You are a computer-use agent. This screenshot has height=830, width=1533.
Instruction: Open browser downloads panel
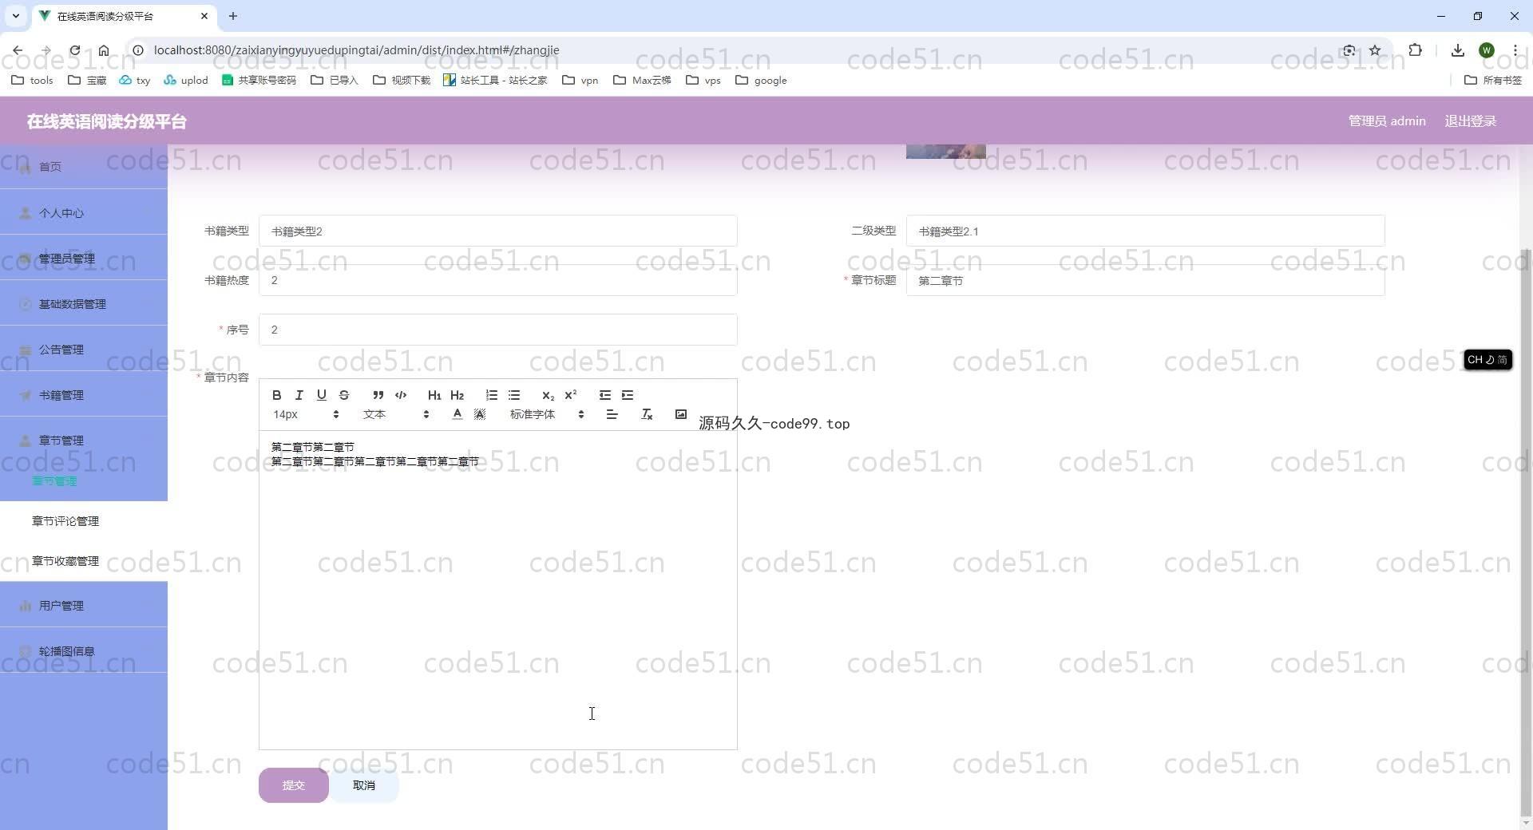[1457, 50]
